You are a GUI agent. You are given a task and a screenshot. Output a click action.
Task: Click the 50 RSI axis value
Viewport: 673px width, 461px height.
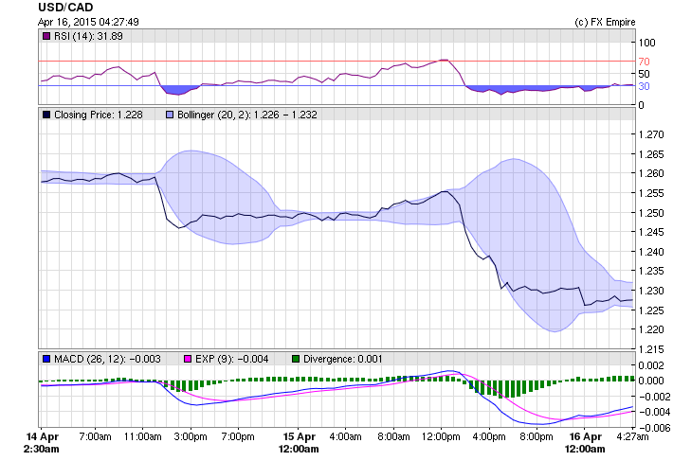coord(645,74)
